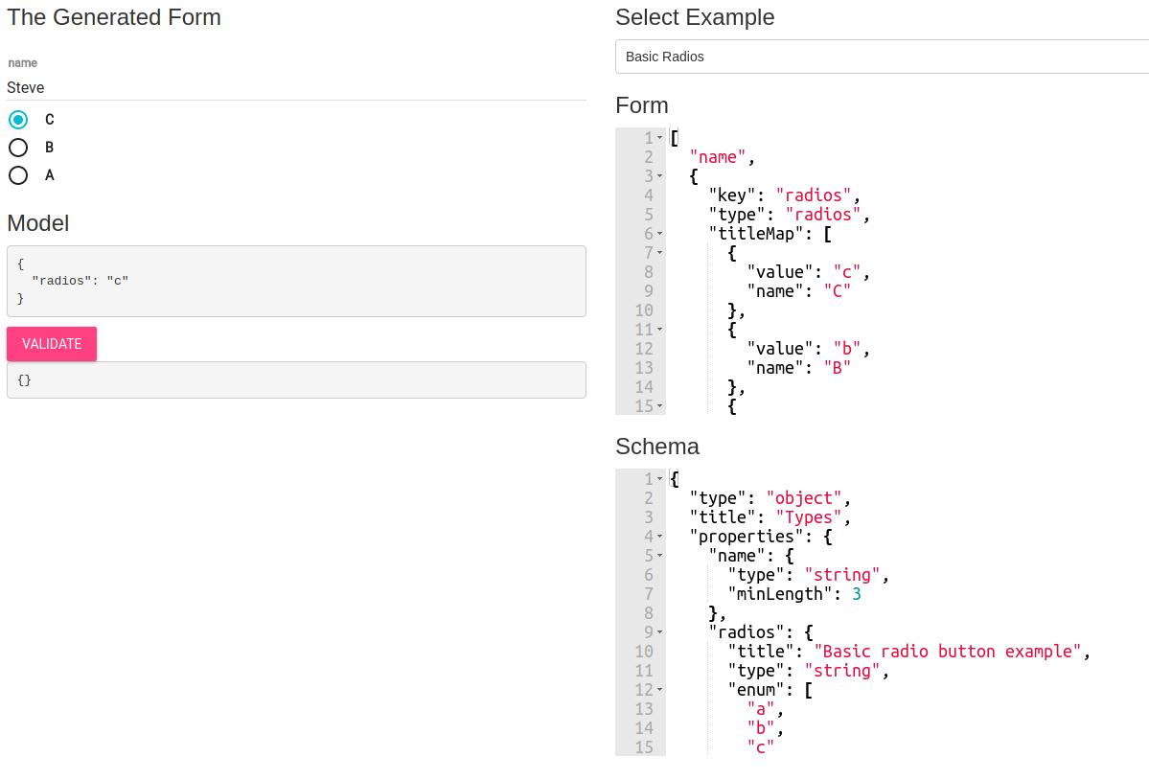Select radio option B
Image resolution: width=1149 pixels, height=780 pixels.
coord(18,148)
